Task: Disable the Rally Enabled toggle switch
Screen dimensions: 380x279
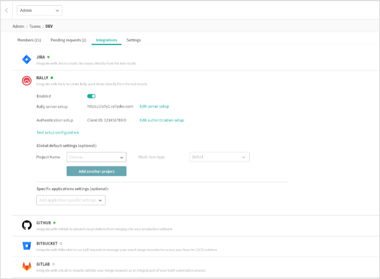Action: coord(92,96)
